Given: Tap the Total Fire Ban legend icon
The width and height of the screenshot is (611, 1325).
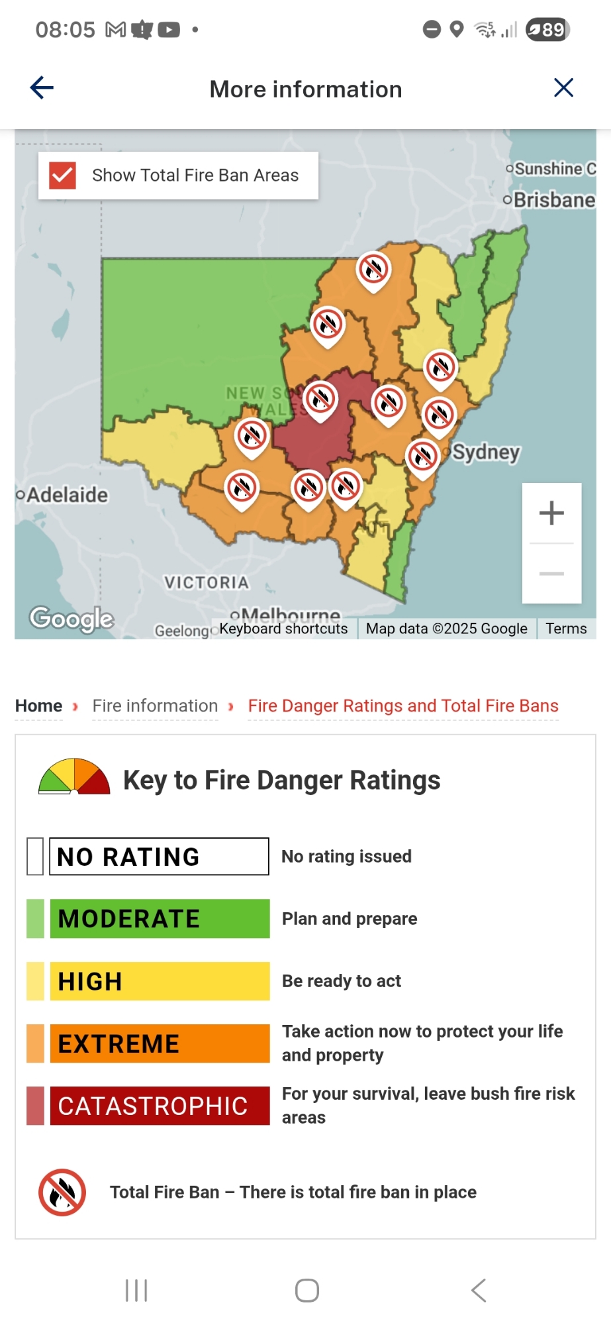Looking at the screenshot, I should (62, 1192).
